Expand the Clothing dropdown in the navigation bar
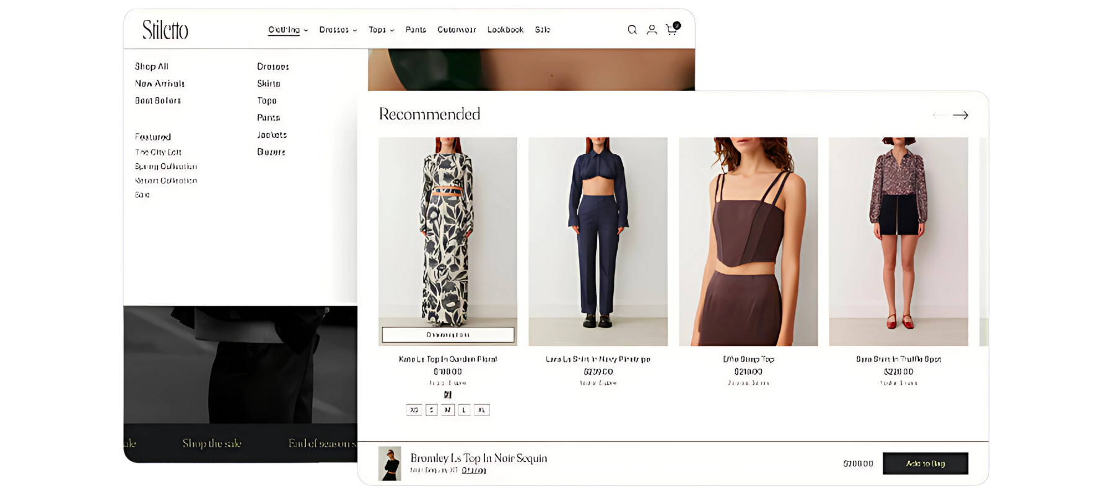 [x=287, y=30]
